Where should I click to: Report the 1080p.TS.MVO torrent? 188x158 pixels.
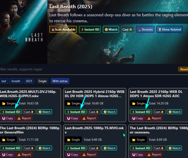(x=89, y=154)
